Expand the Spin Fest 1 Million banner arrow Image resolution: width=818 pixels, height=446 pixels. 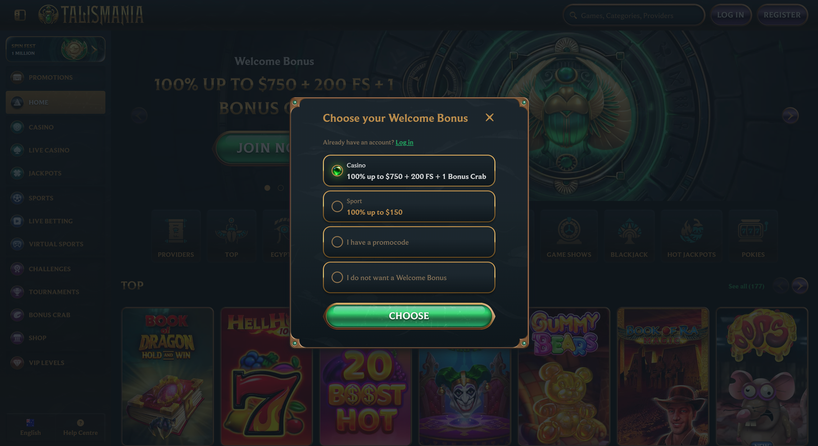(94, 50)
